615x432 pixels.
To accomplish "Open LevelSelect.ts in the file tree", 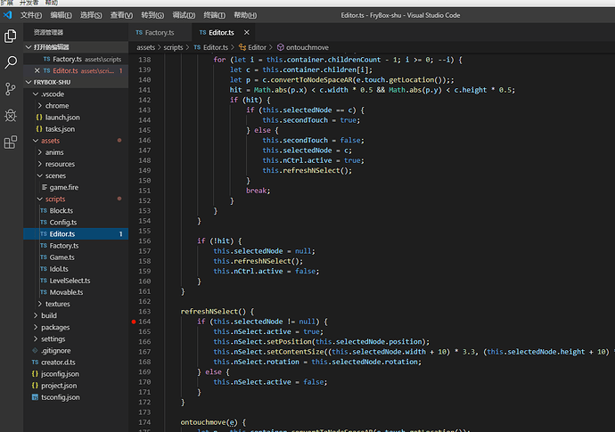I will click(x=70, y=281).
